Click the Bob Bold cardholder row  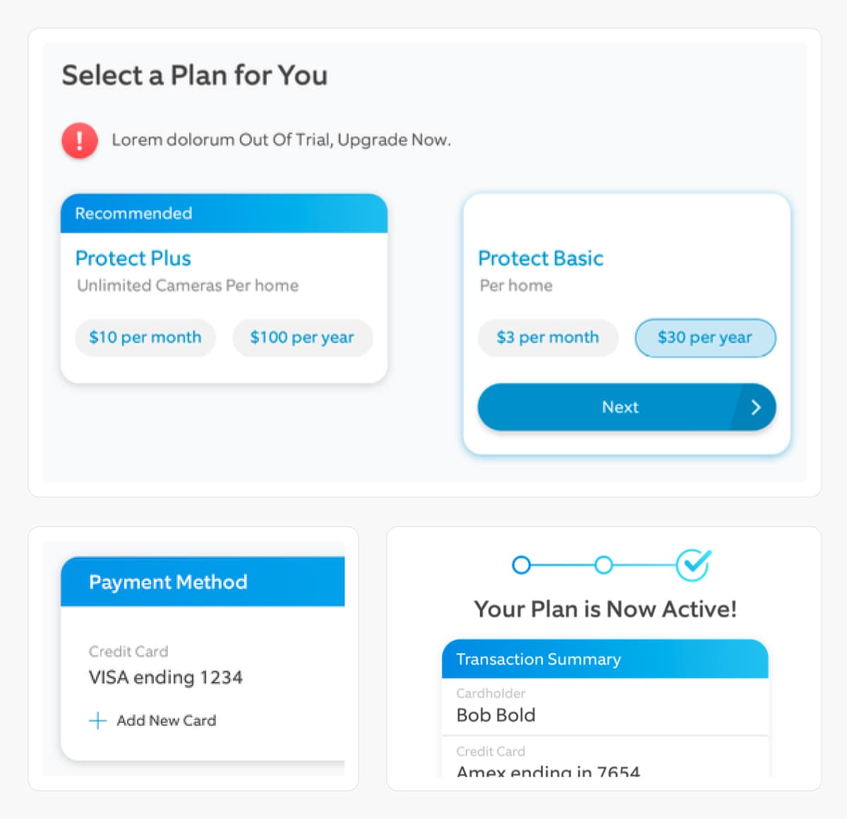click(605, 707)
